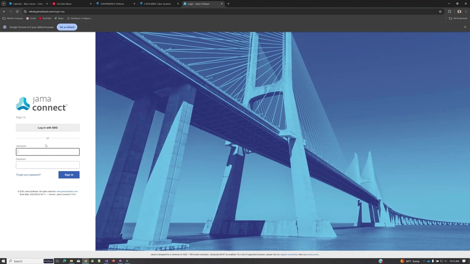Open the Chrome three-dot menu
Screen dimensions: 470x264
coord(466,11)
